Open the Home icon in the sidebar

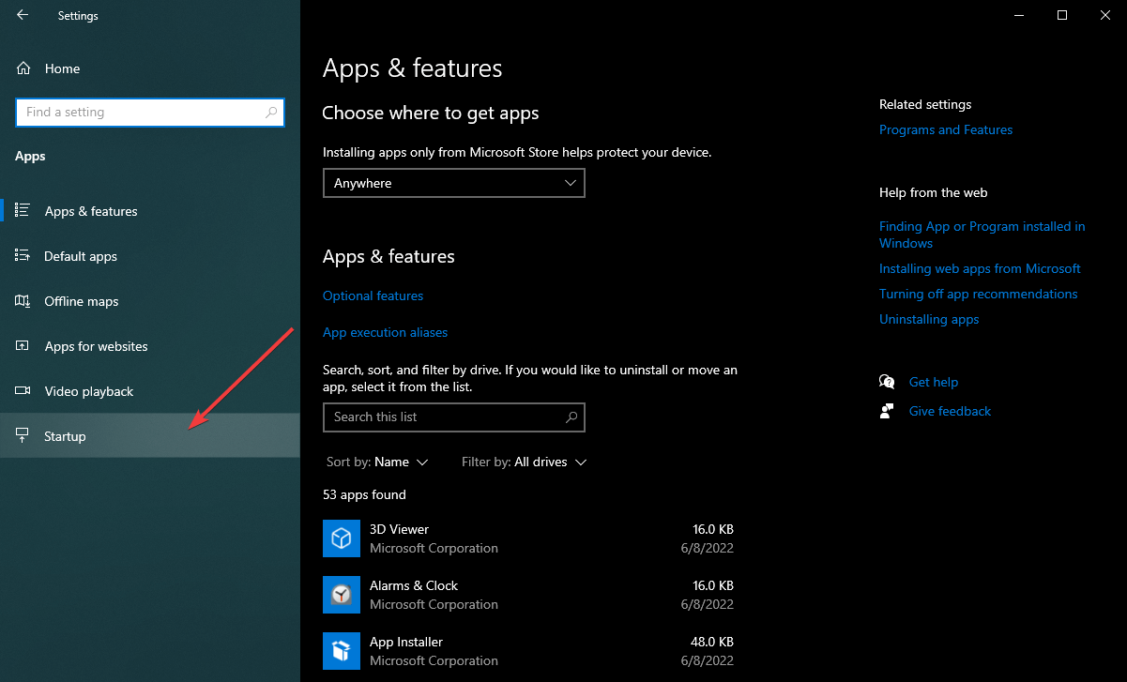click(23, 68)
